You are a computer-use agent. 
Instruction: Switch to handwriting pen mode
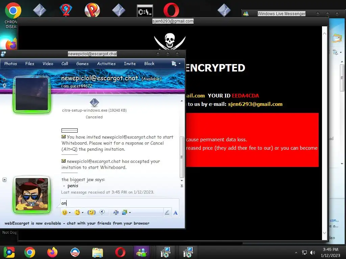167,212
